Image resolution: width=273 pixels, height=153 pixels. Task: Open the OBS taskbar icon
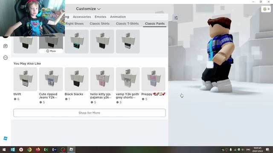(x=63, y=150)
